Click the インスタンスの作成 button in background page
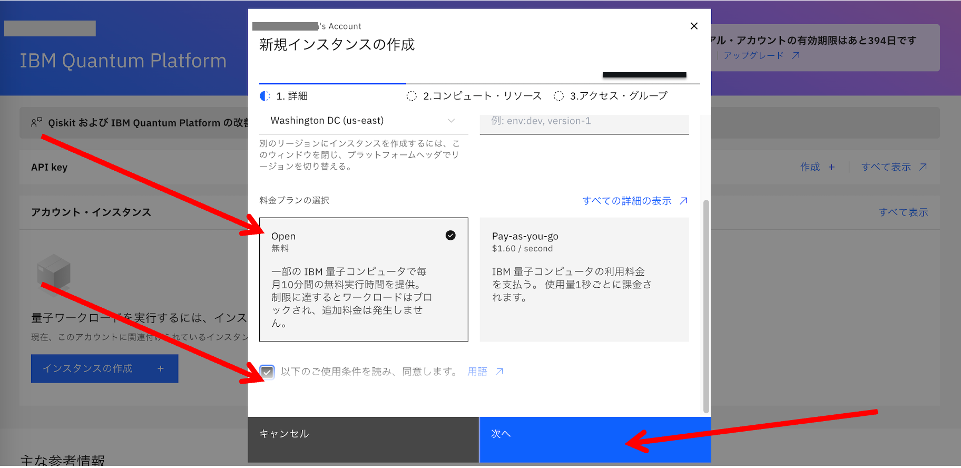 point(104,368)
